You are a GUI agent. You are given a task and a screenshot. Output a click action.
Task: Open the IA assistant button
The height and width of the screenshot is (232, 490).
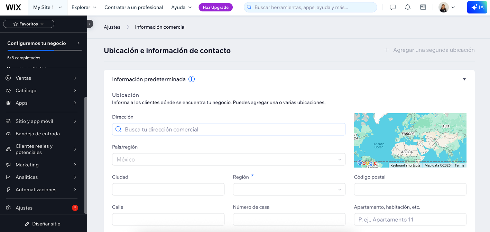point(477,7)
